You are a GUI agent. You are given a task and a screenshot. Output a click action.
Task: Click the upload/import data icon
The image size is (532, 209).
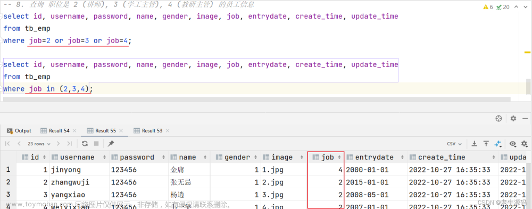click(x=486, y=144)
